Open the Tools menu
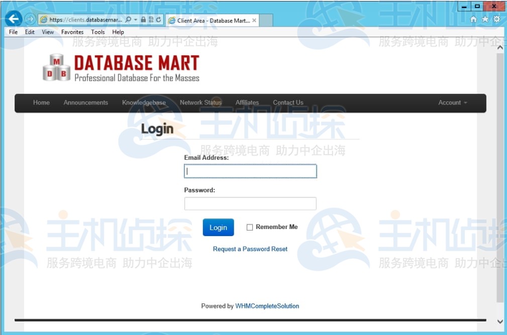Viewport: 507px width, 335px height. click(x=97, y=32)
